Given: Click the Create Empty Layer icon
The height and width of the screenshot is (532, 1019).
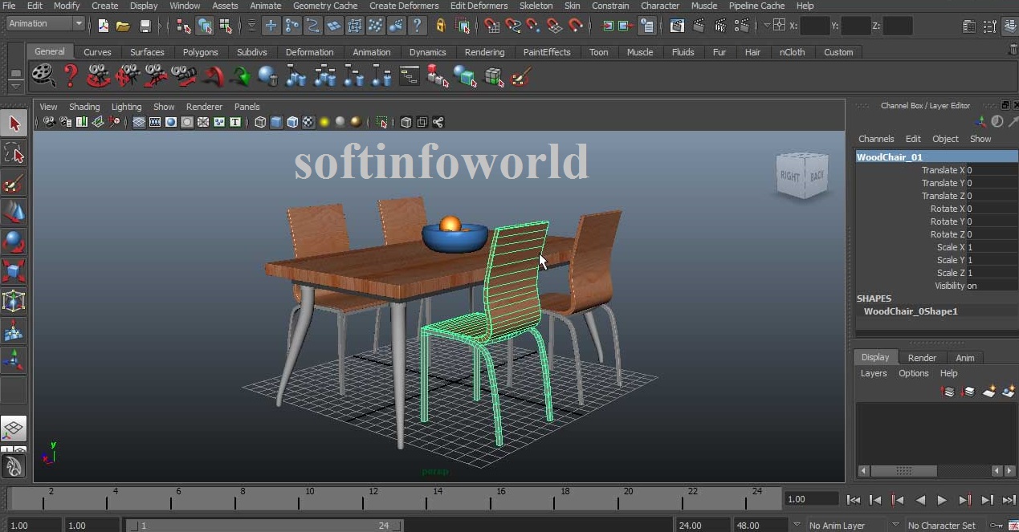Looking at the screenshot, I should click(x=991, y=392).
